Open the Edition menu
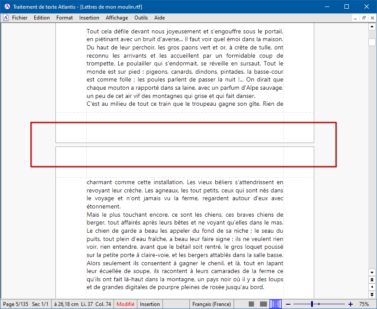377x309 pixels. pyautogui.click(x=42, y=18)
